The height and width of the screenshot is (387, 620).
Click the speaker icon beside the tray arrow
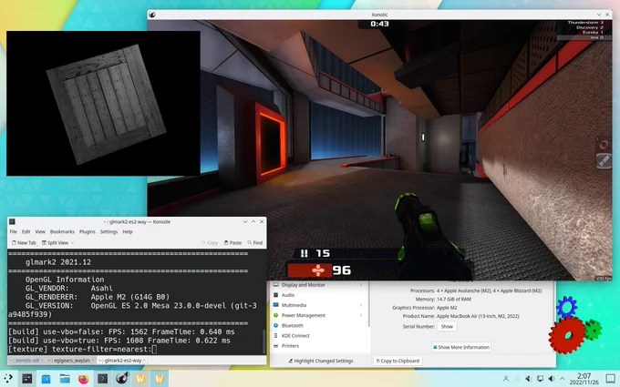(x=552, y=379)
